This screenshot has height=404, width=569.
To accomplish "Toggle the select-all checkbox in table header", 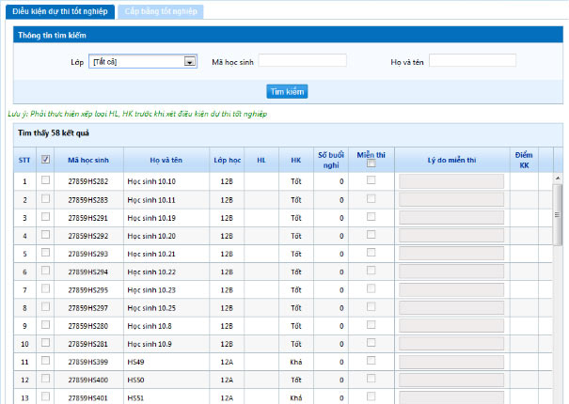I will [45, 160].
